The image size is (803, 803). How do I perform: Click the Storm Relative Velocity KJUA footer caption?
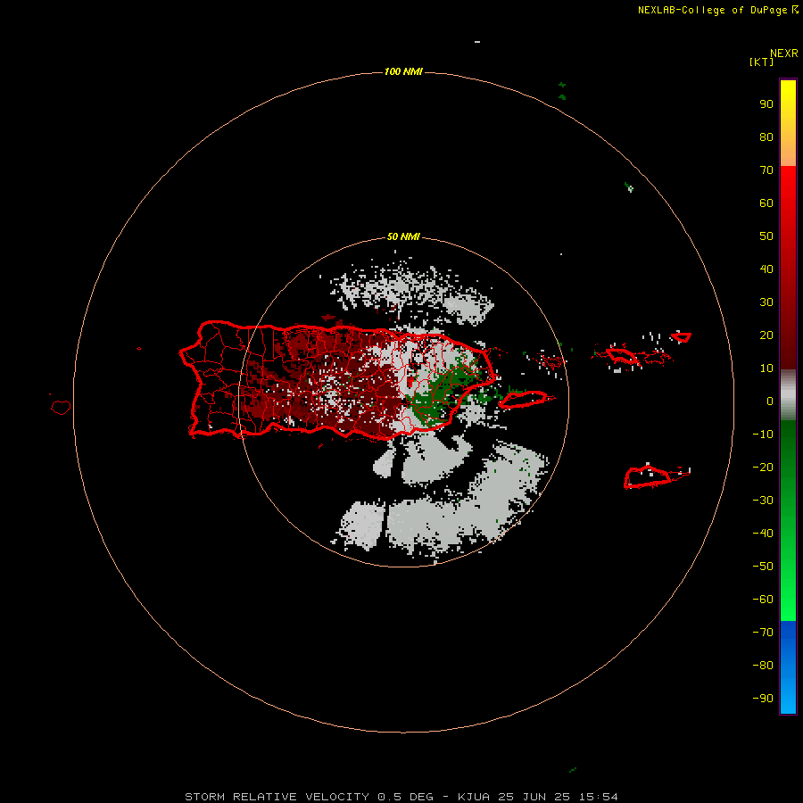pyautogui.click(x=401, y=797)
